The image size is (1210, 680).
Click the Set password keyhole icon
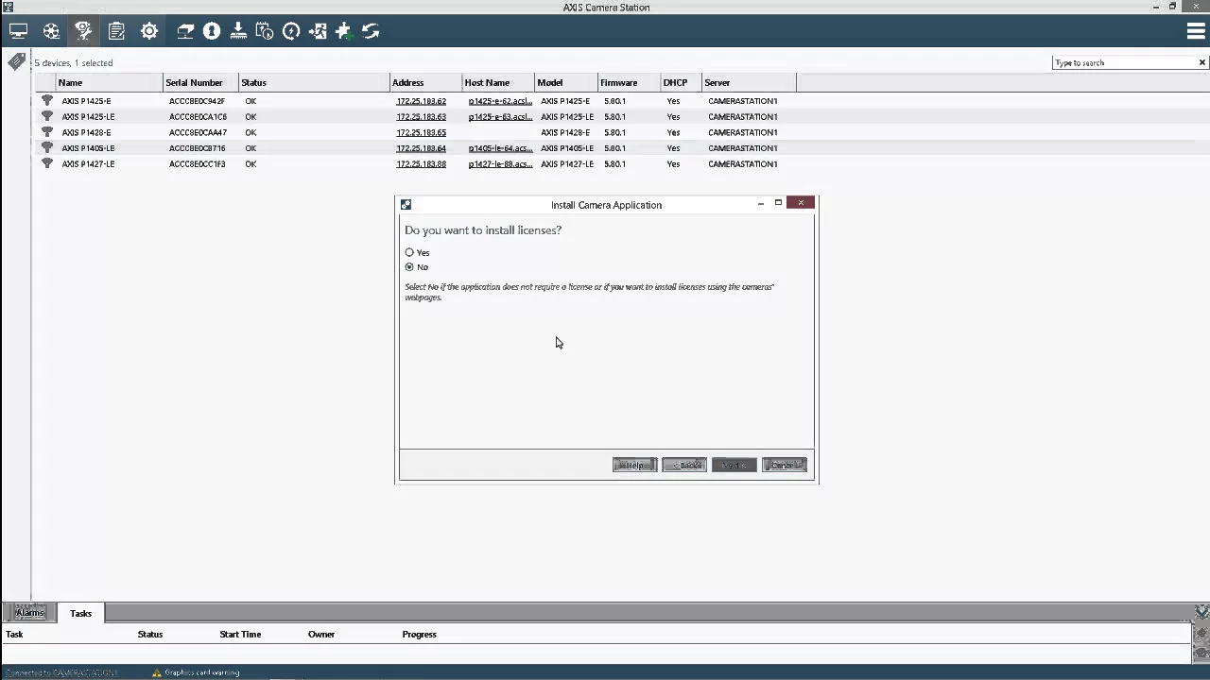(212, 31)
